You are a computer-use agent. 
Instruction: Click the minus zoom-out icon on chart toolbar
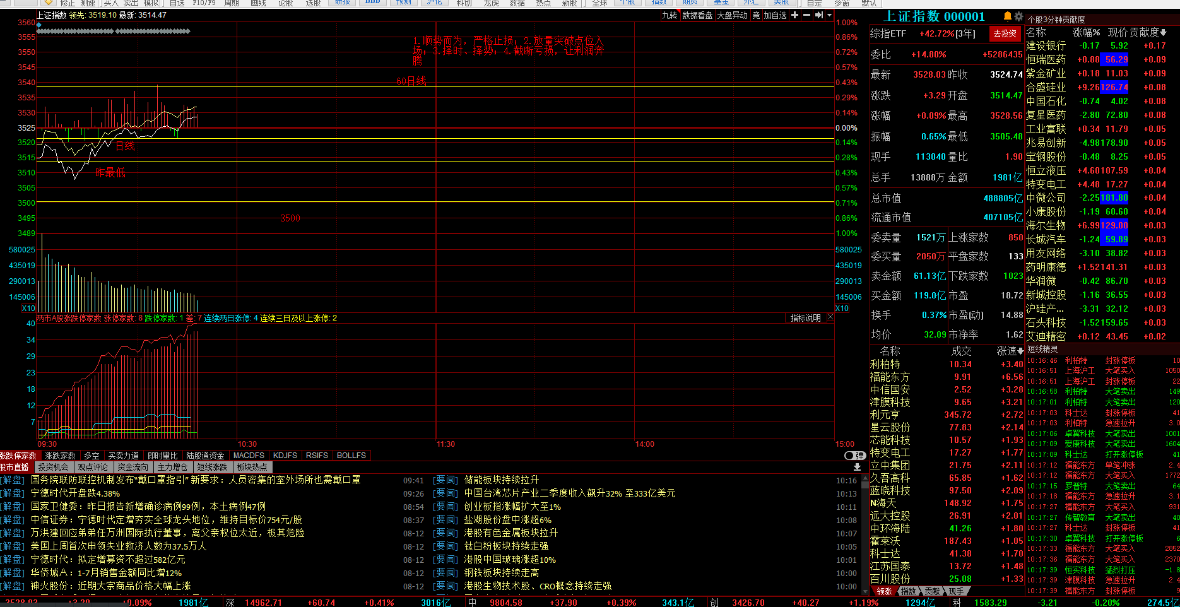tap(806, 15)
